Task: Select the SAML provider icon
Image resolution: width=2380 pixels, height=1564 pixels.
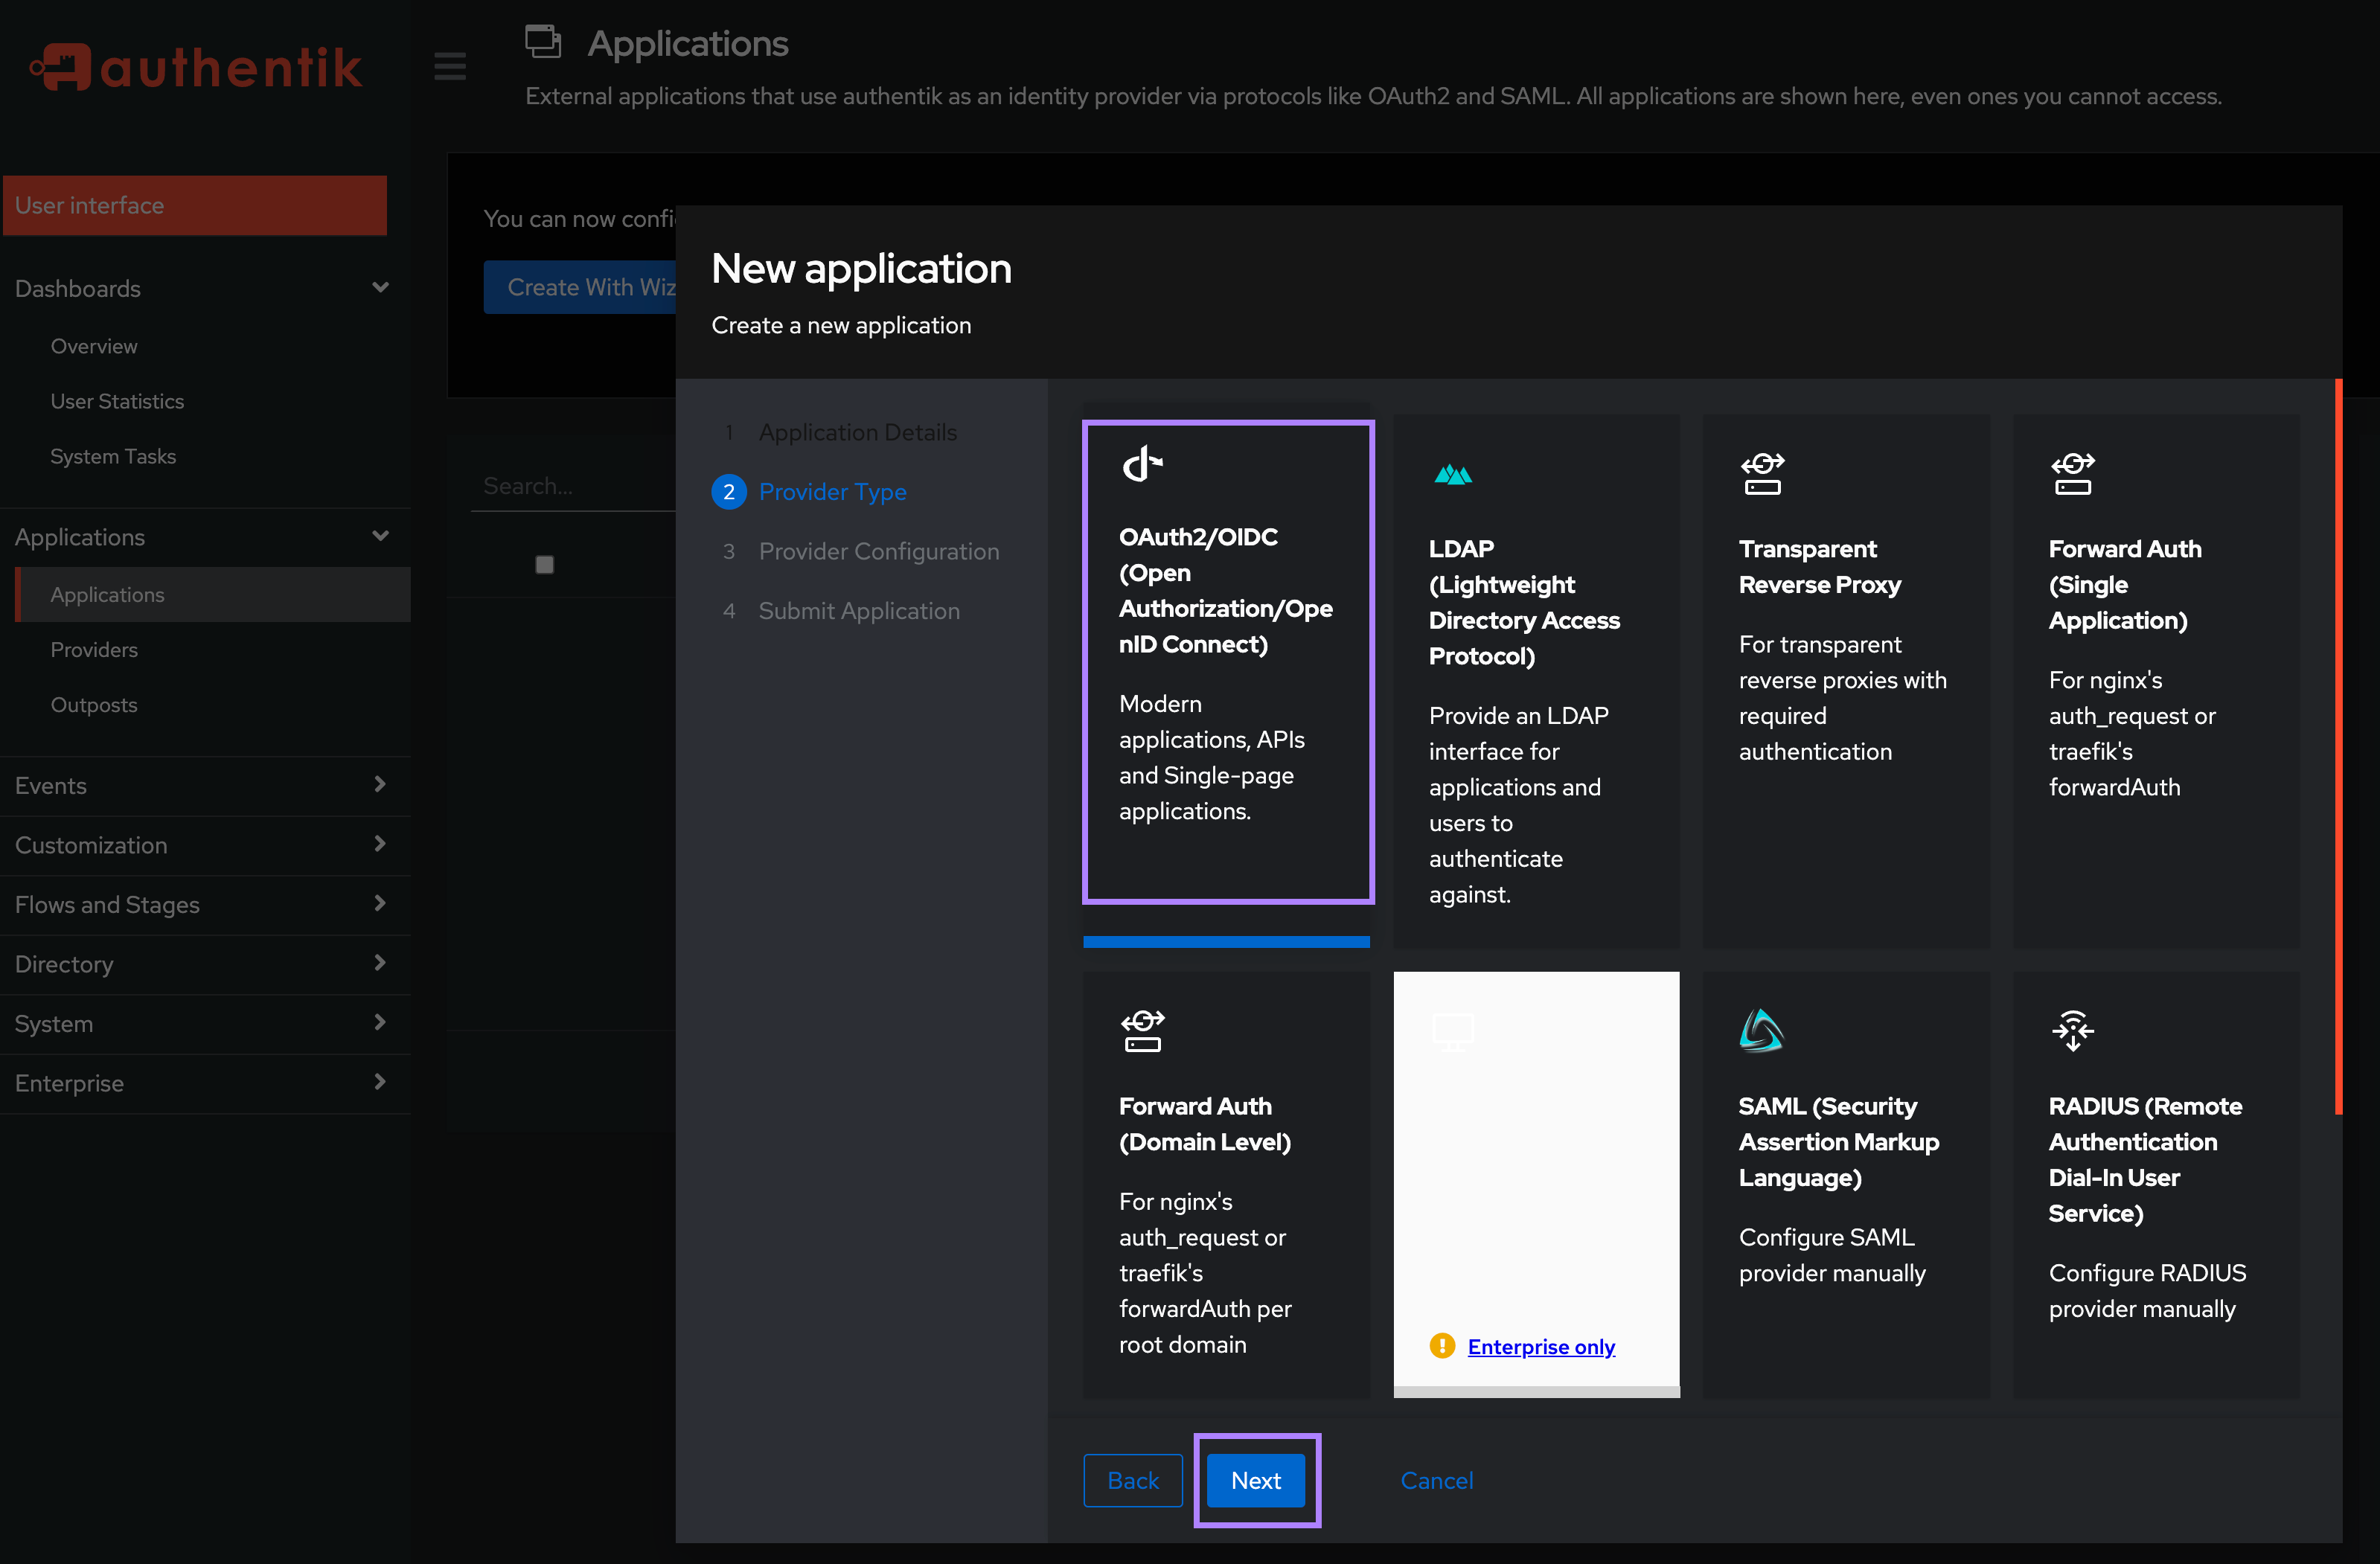Action: click(x=1759, y=1030)
